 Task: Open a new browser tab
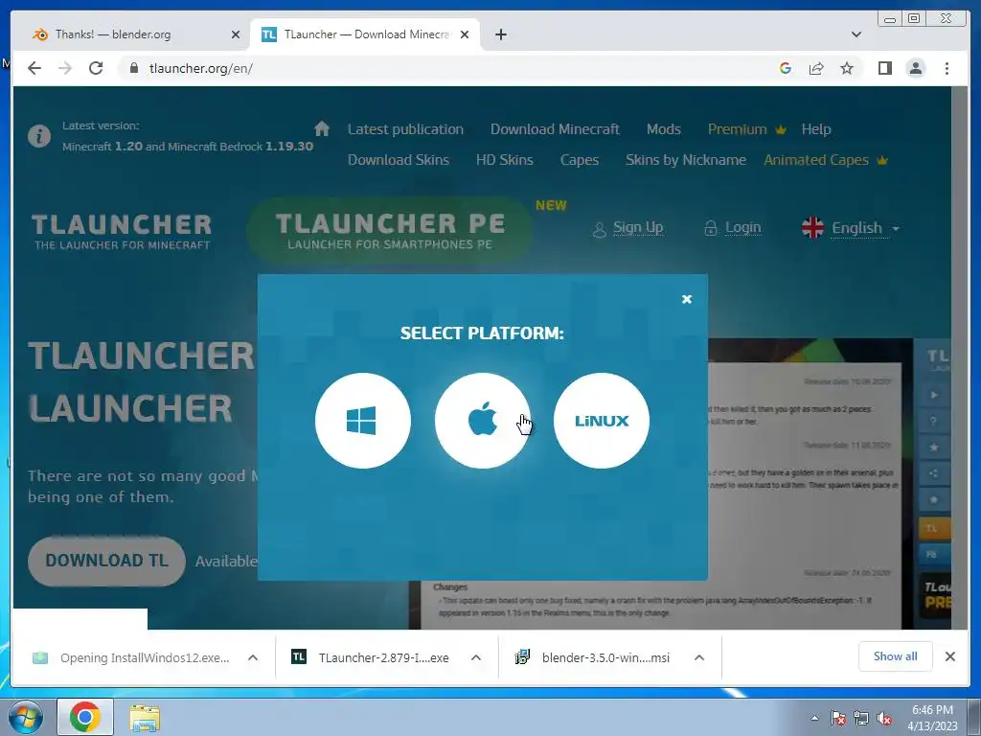click(500, 34)
